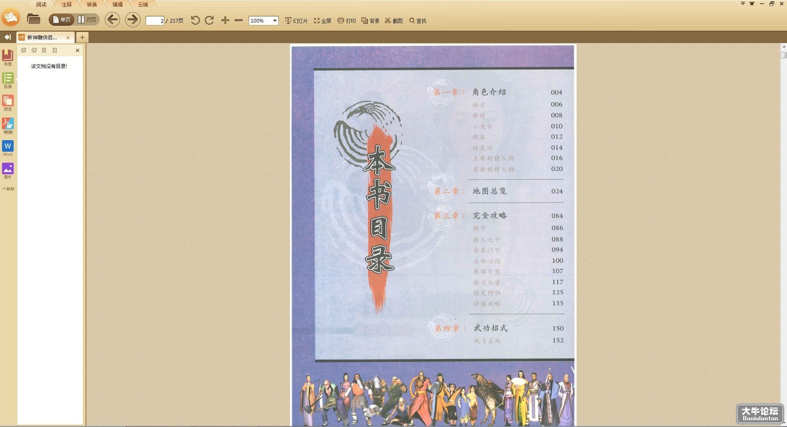Go to next page with forward arrow
This screenshot has width=787, height=427.
click(132, 20)
